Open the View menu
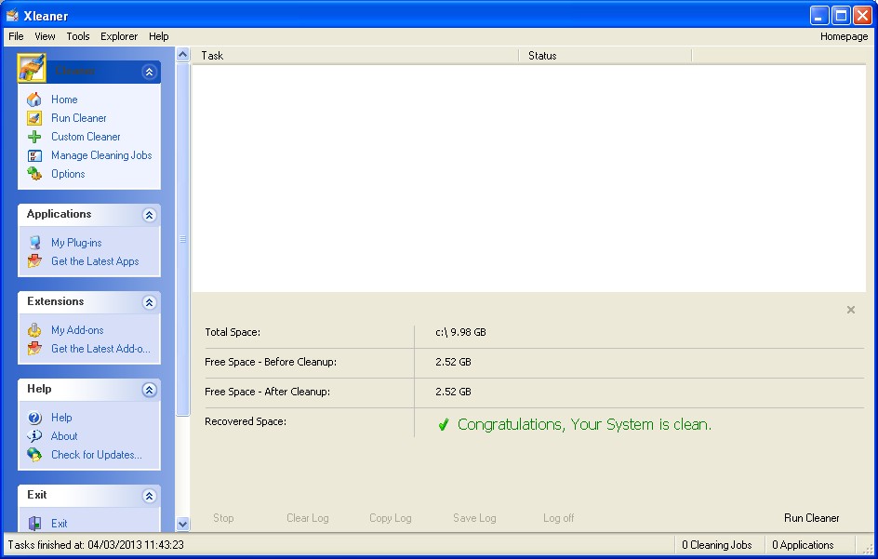Viewport: 878px width, 559px height. point(45,36)
